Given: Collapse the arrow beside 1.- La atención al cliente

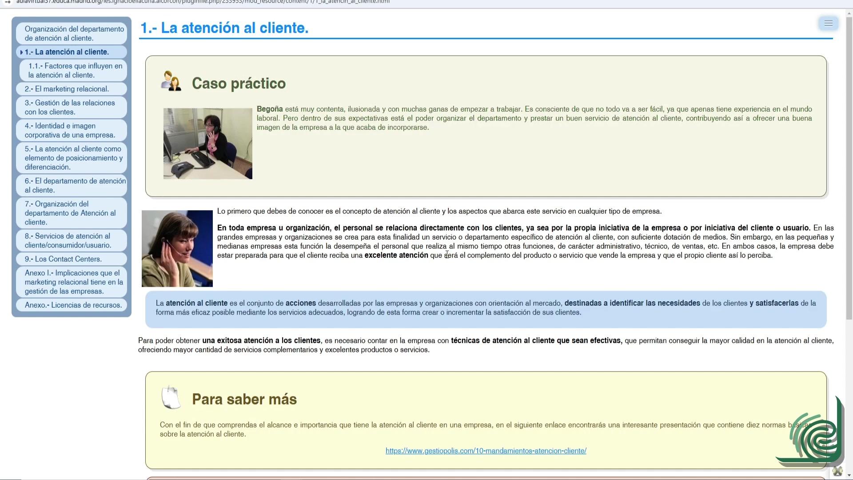Looking at the screenshot, I should (21, 52).
